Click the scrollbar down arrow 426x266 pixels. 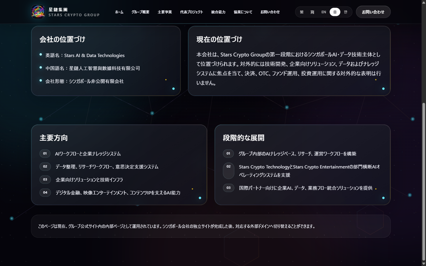coord(424,264)
